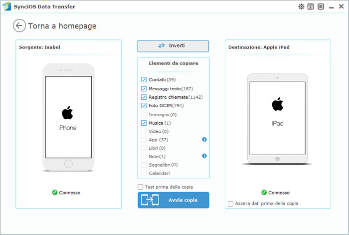Click the Sorgente: Isabel heading
The height and width of the screenshot is (235, 349).
coord(39,47)
